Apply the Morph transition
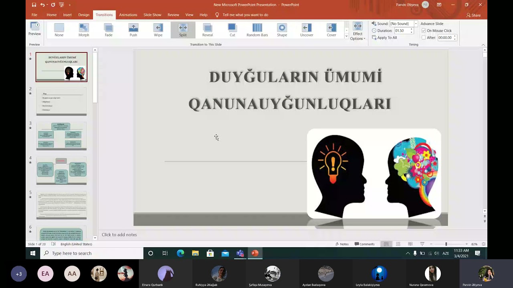This screenshot has height=288, width=513. (84, 30)
